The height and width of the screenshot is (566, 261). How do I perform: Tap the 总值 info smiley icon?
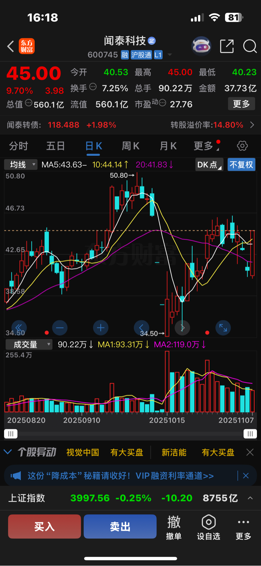(x=29, y=102)
